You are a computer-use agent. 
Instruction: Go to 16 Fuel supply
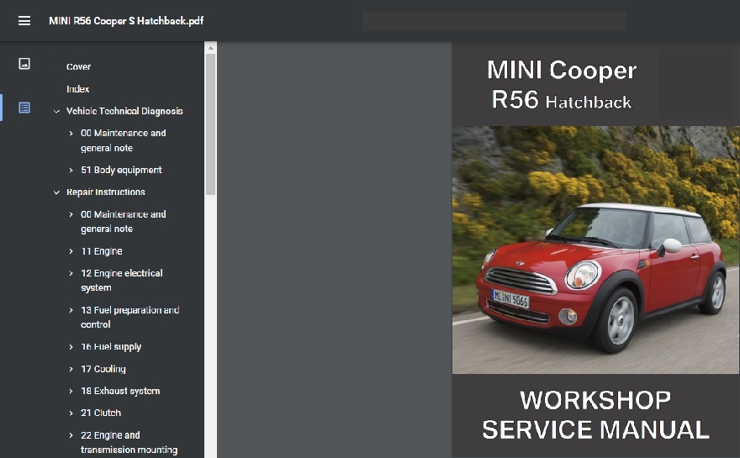(x=111, y=347)
